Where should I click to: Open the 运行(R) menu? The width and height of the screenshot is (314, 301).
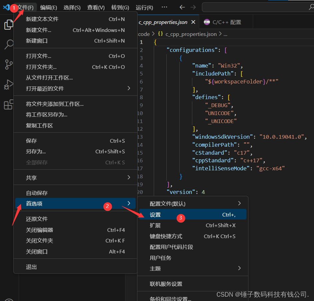(144, 7)
